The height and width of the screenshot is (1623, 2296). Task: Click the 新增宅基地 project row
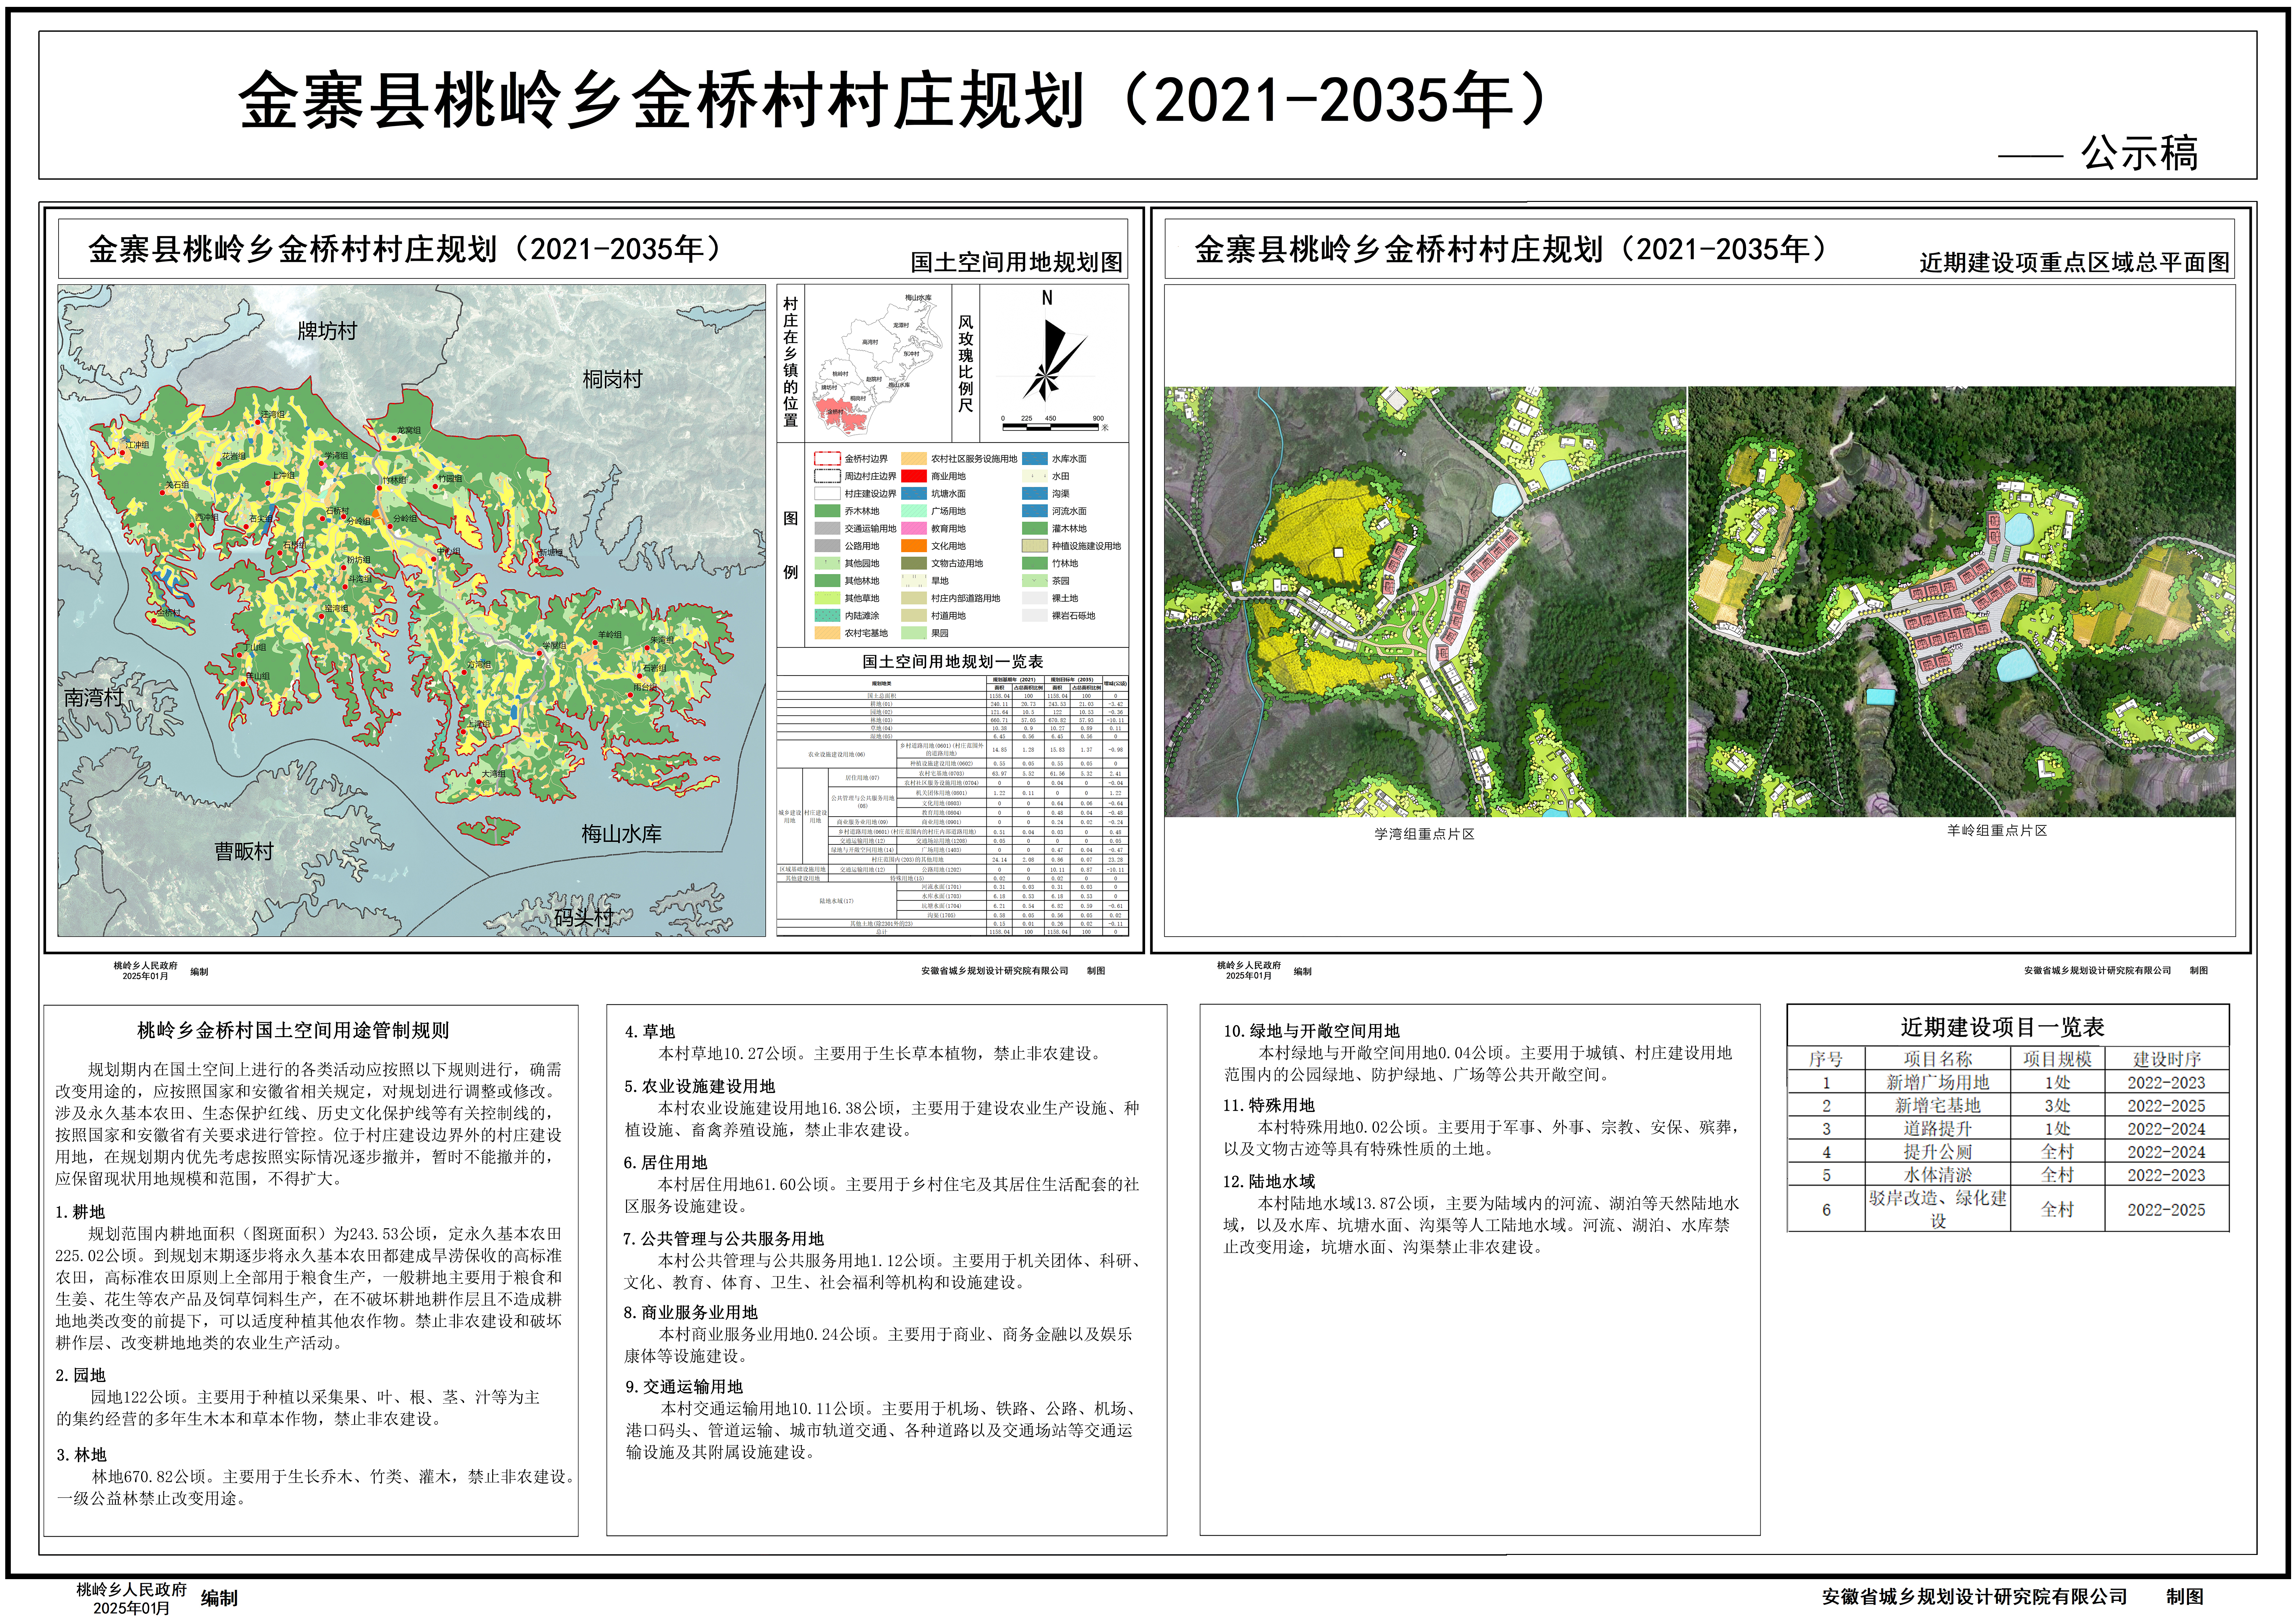(2008, 1105)
